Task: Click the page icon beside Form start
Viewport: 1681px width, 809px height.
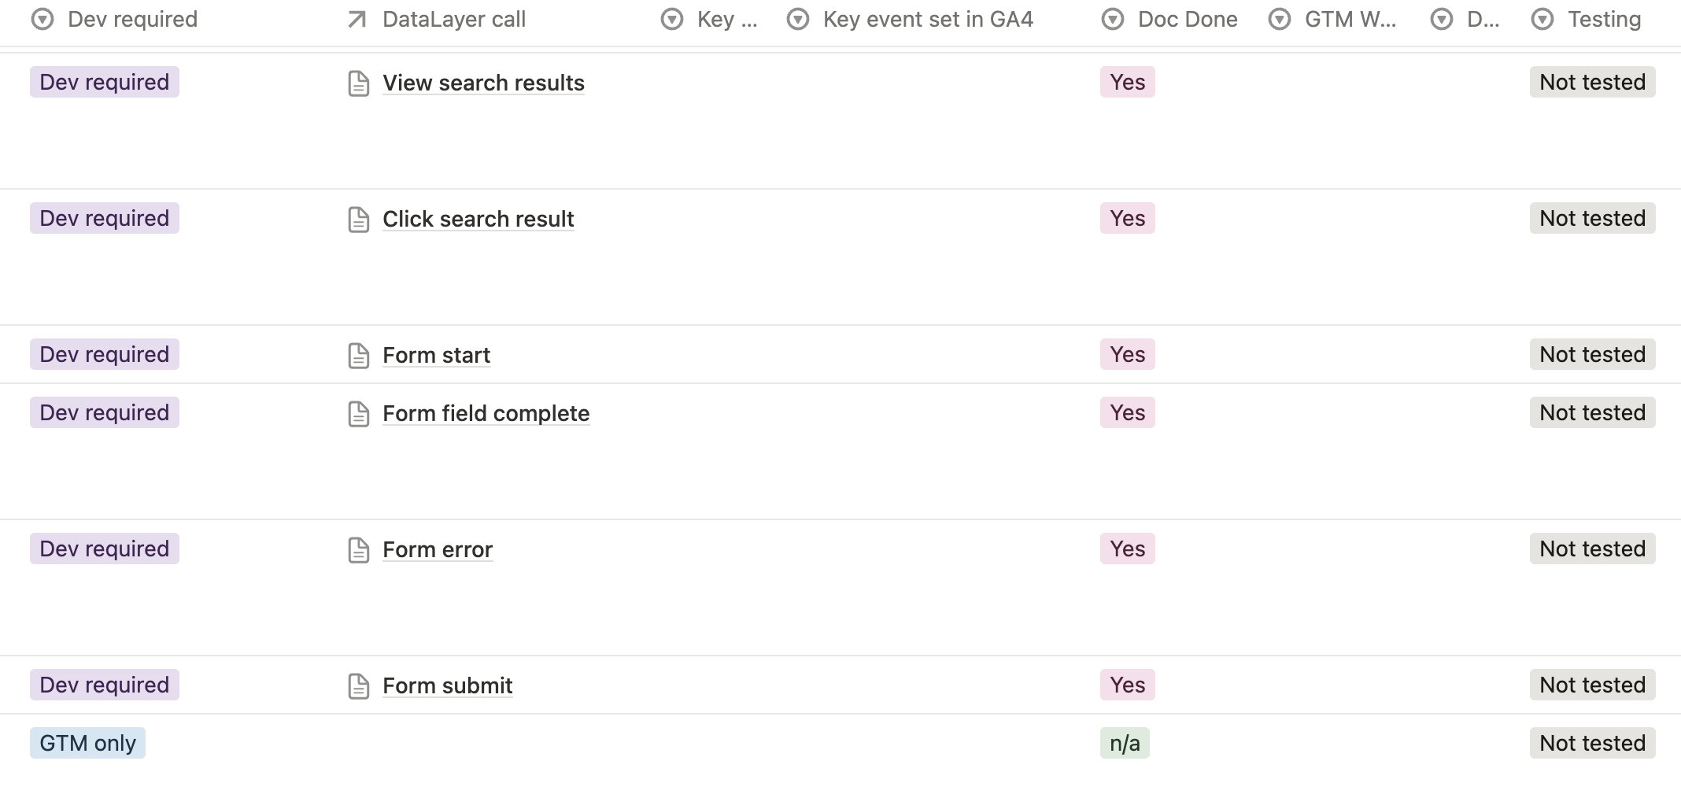Action: click(x=359, y=356)
